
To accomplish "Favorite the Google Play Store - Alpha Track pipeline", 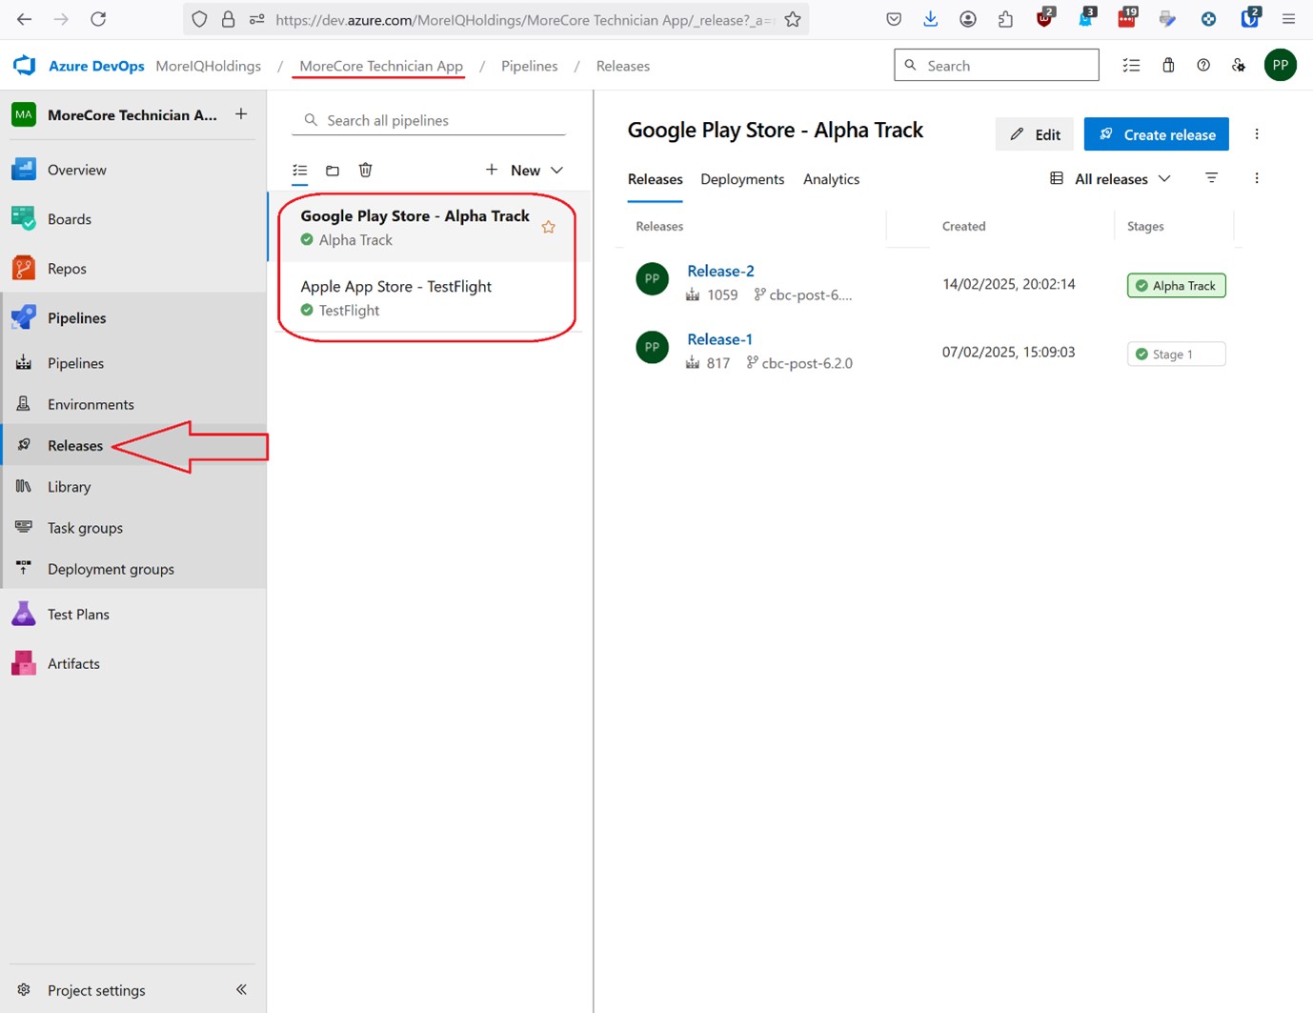I will coord(549,227).
